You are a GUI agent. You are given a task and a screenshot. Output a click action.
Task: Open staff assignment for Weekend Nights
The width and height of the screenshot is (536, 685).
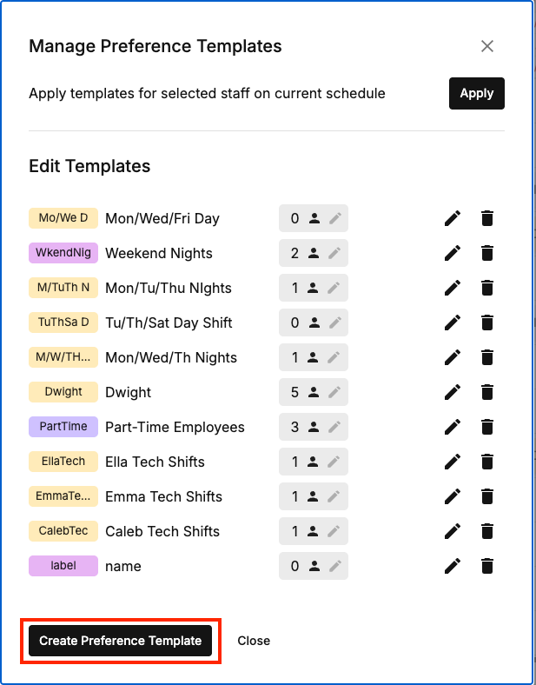coord(313,253)
